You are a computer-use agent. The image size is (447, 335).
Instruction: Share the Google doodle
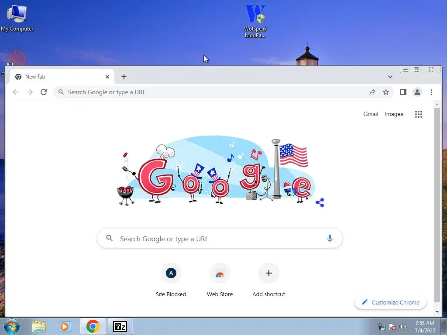320,202
